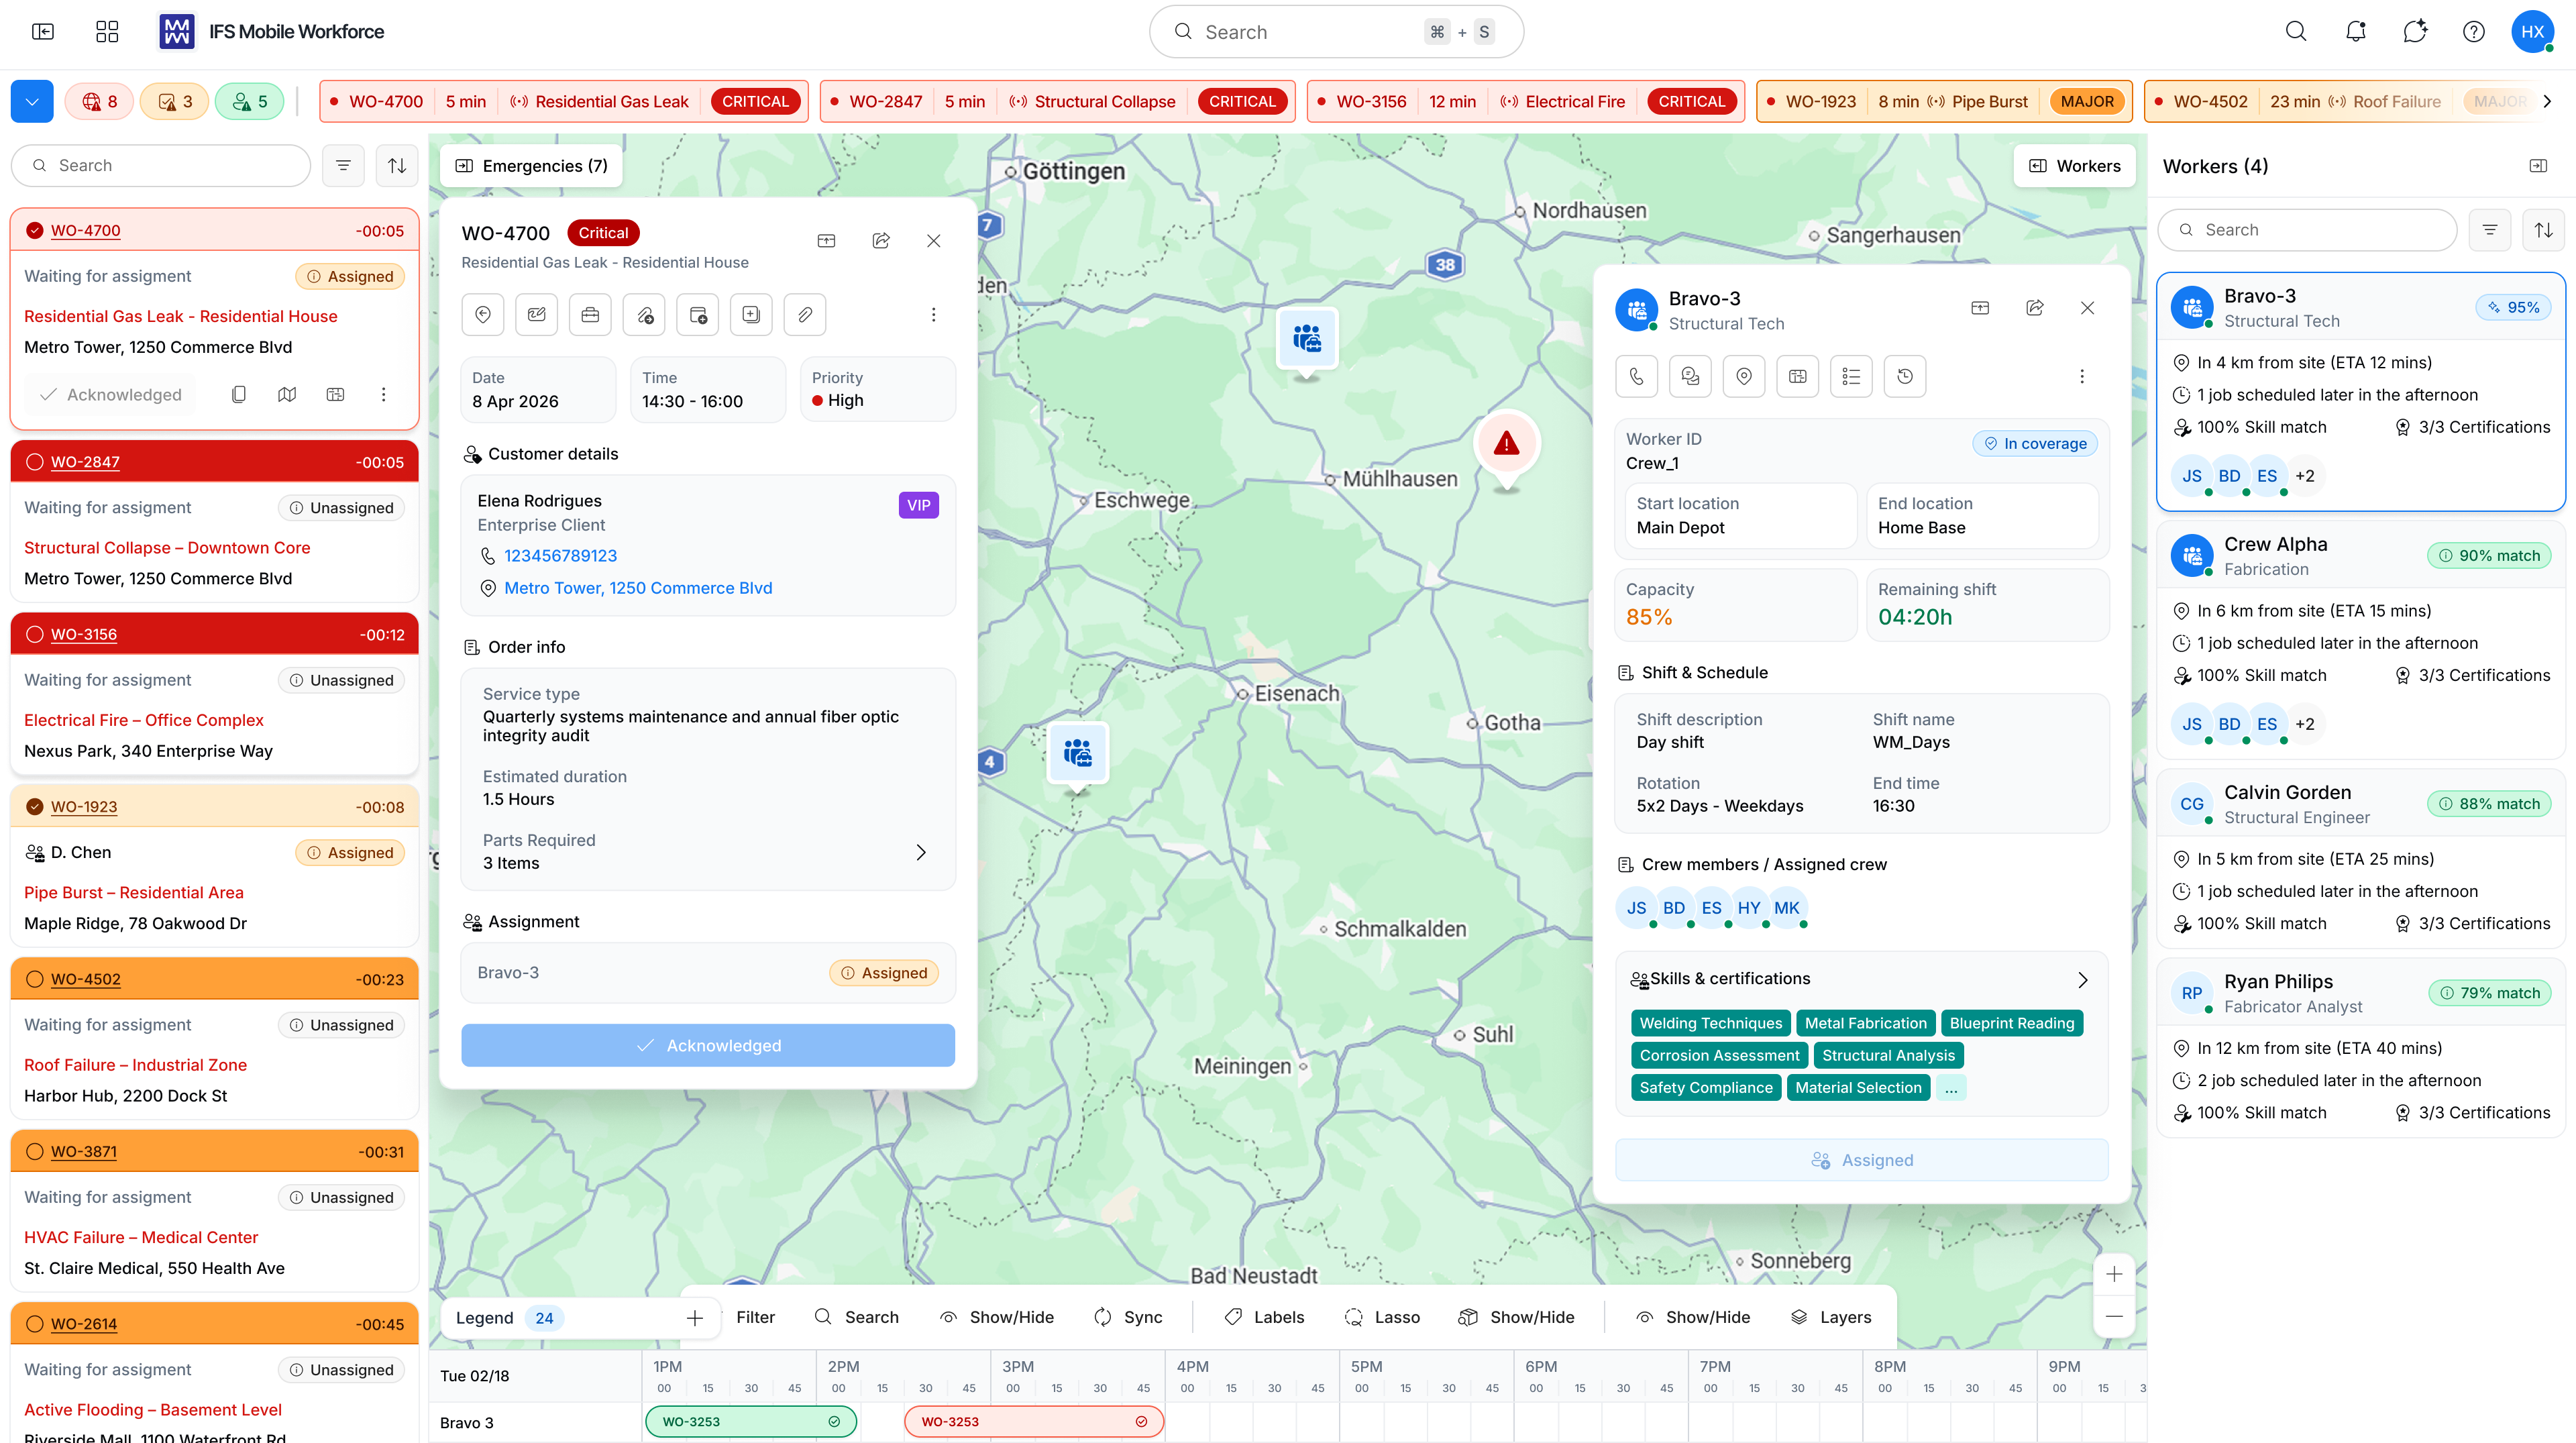Open Labels in map toolbar
The image size is (2576, 1443).
tap(1264, 1317)
